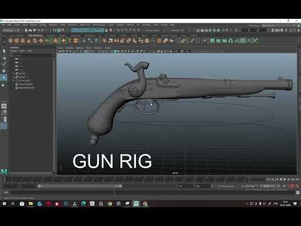Toggle Snap to Points on status line
Image resolution: width=301 pixels, height=226 pixels.
pos(127,30)
